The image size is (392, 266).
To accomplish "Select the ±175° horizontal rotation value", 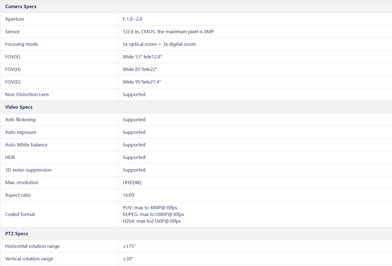I will click(129, 246).
